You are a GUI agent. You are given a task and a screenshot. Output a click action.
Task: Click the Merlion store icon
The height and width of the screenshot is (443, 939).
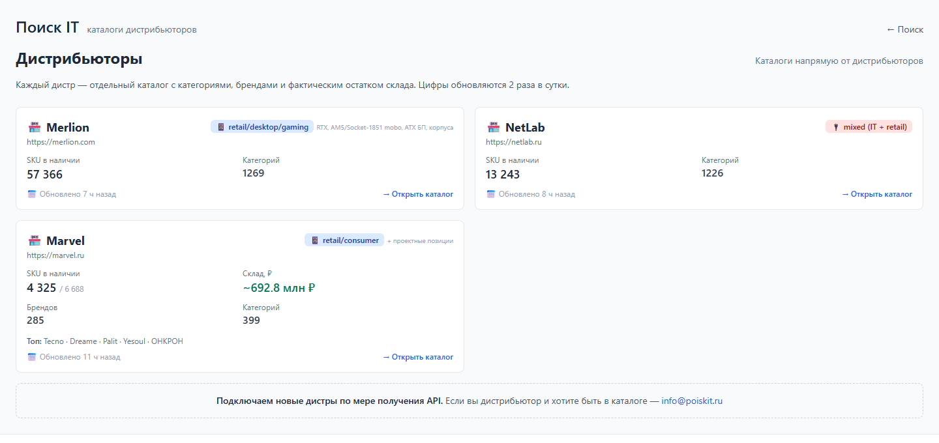click(35, 127)
